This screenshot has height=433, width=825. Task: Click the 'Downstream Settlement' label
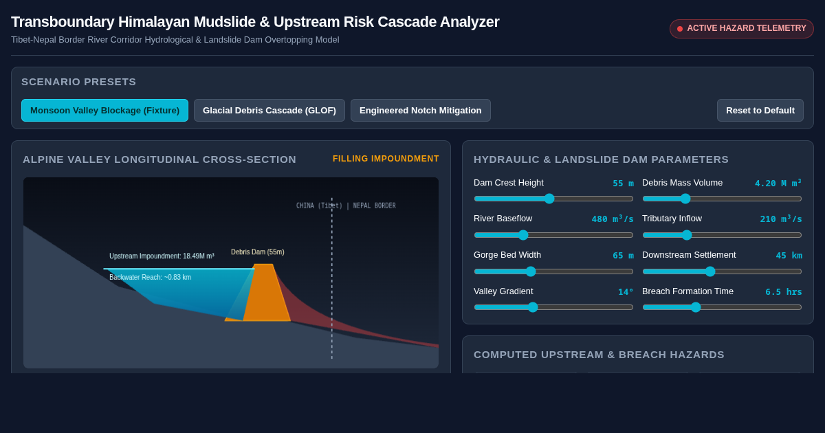[689, 255]
